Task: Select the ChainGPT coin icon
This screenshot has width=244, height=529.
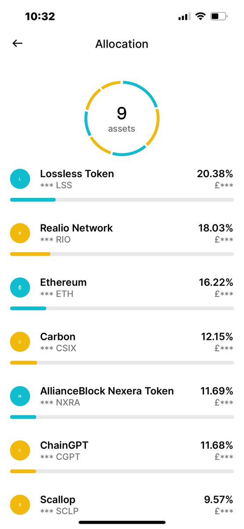Action: pyautogui.click(x=20, y=451)
